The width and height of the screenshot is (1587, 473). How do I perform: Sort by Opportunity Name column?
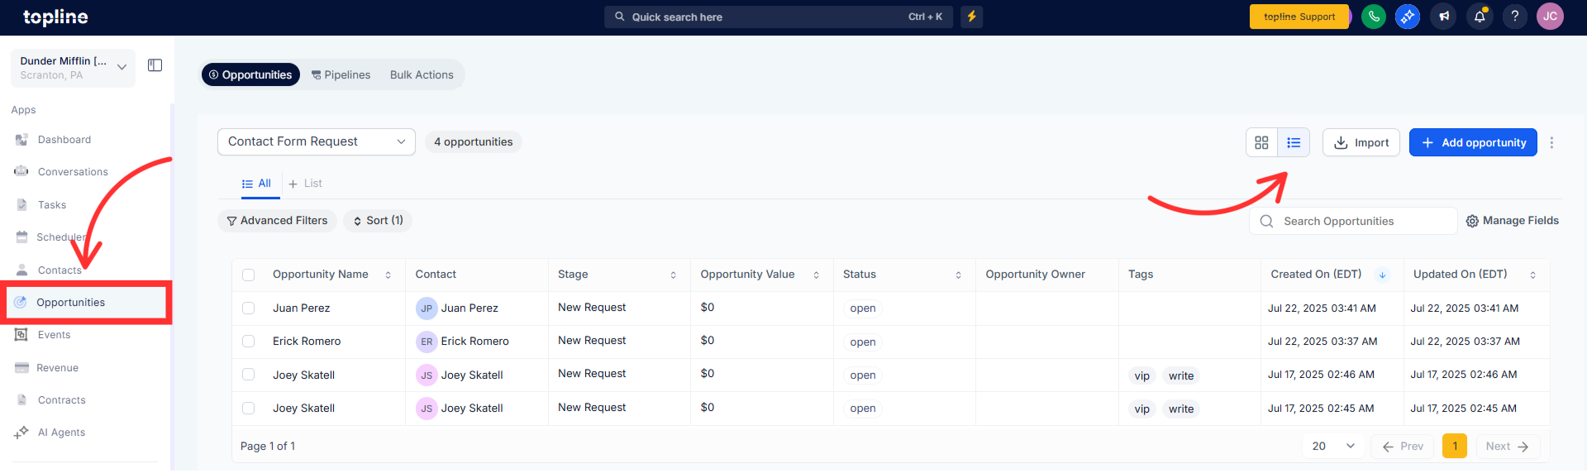pos(388,275)
